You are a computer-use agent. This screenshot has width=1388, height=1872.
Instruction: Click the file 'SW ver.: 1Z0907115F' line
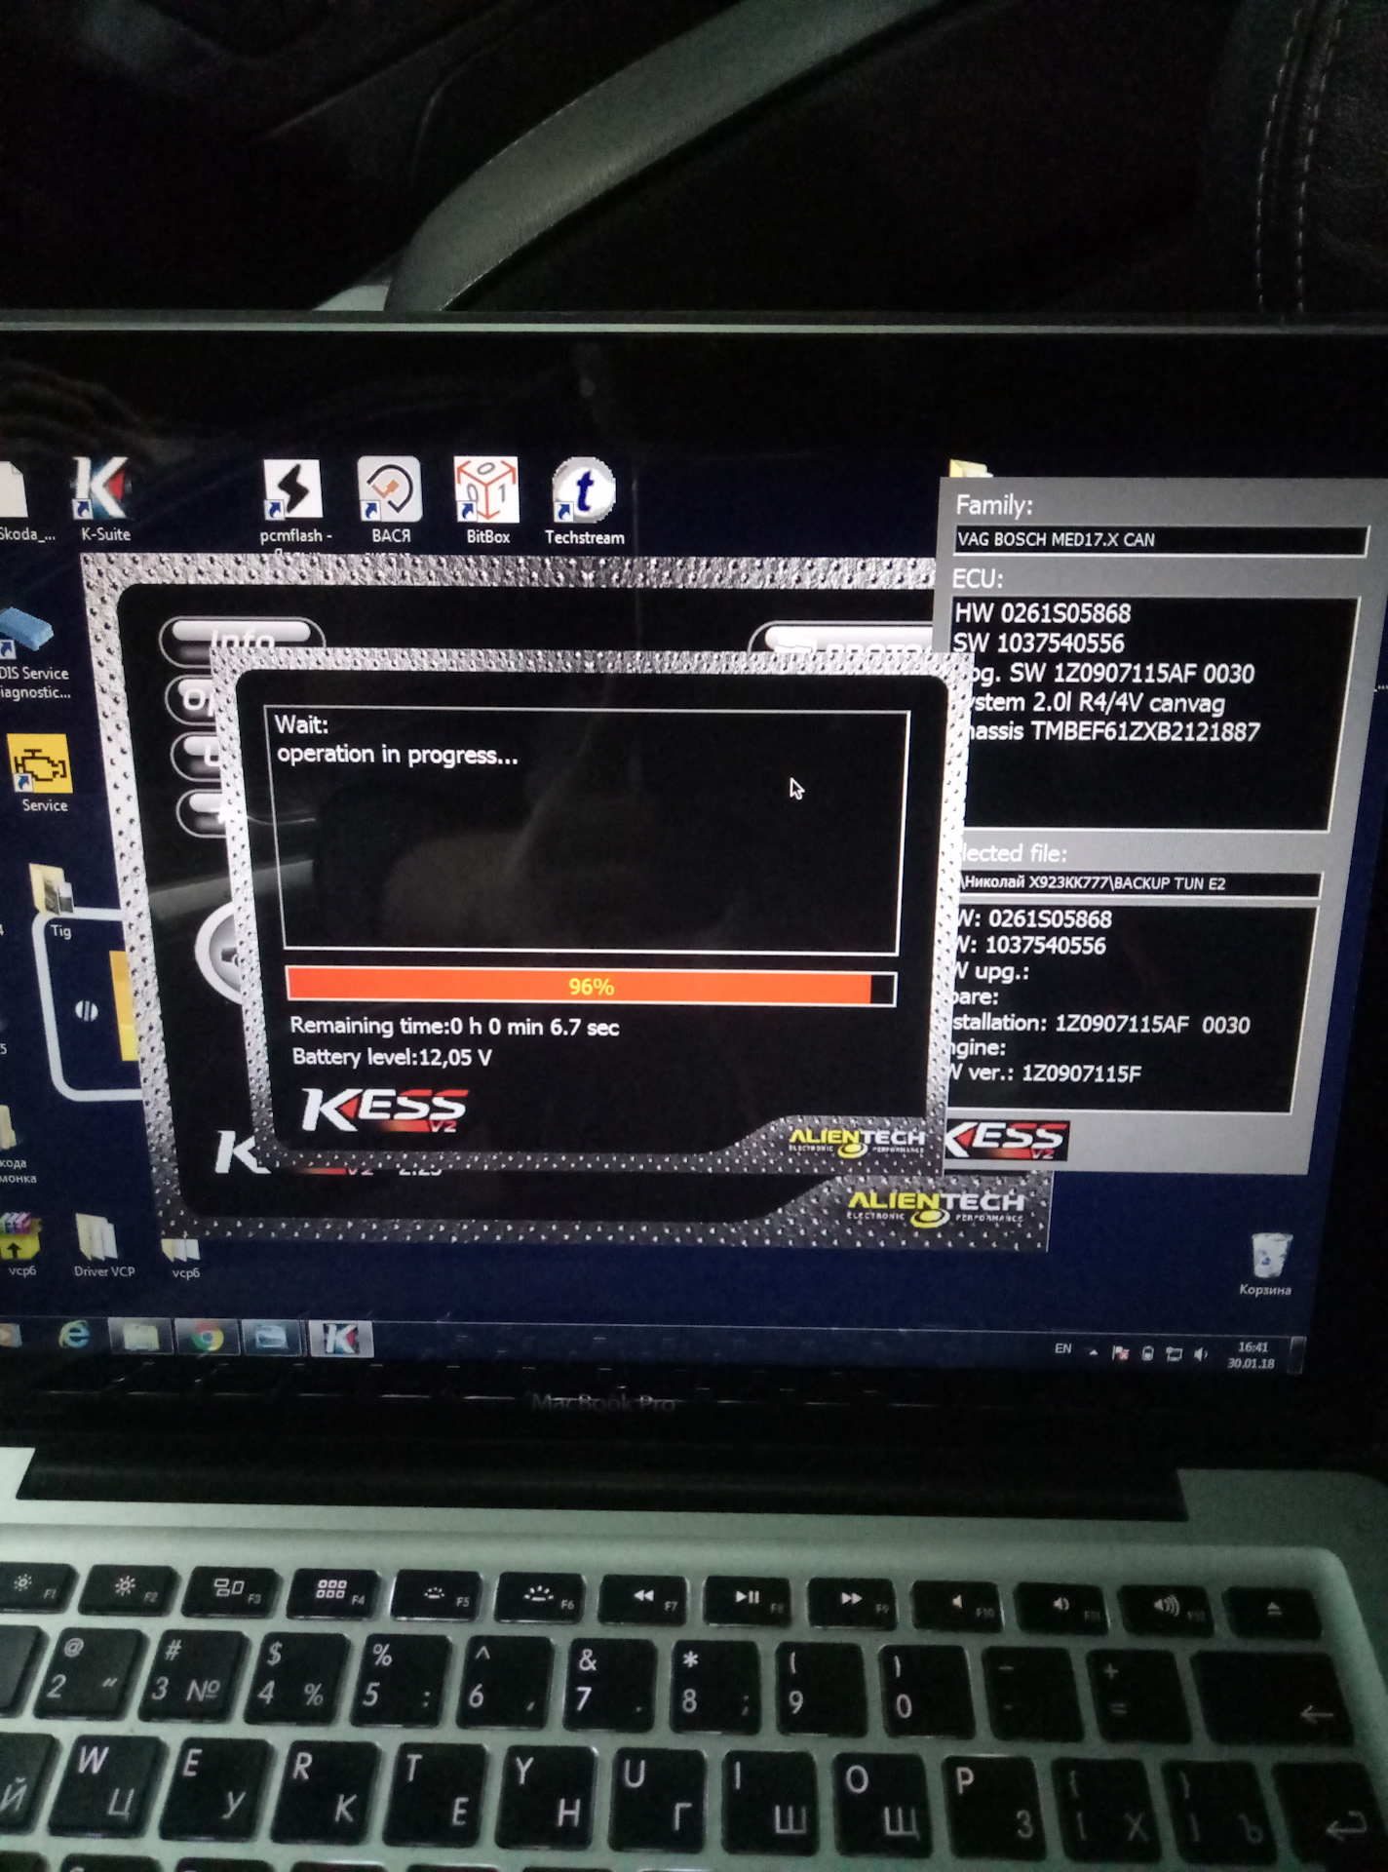click(x=1048, y=1073)
